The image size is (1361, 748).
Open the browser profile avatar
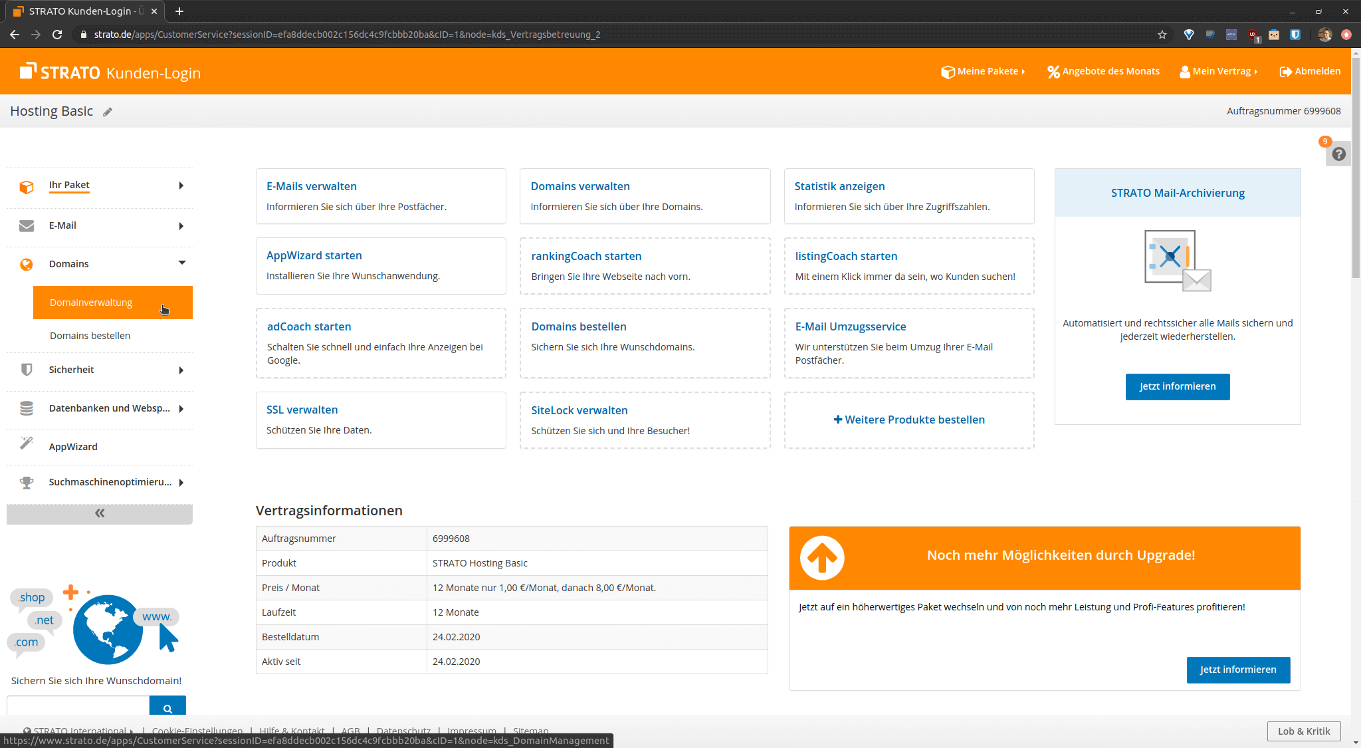(x=1324, y=35)
